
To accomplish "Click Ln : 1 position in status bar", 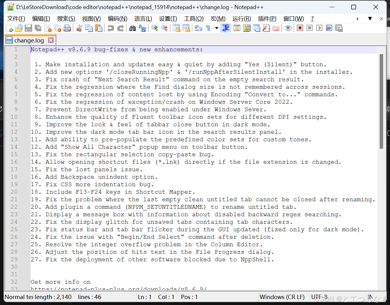I will coord(145,297).
